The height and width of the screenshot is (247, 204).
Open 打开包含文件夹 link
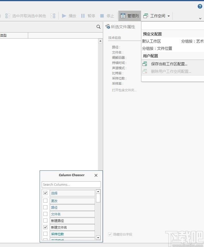[x=124, y=90]
